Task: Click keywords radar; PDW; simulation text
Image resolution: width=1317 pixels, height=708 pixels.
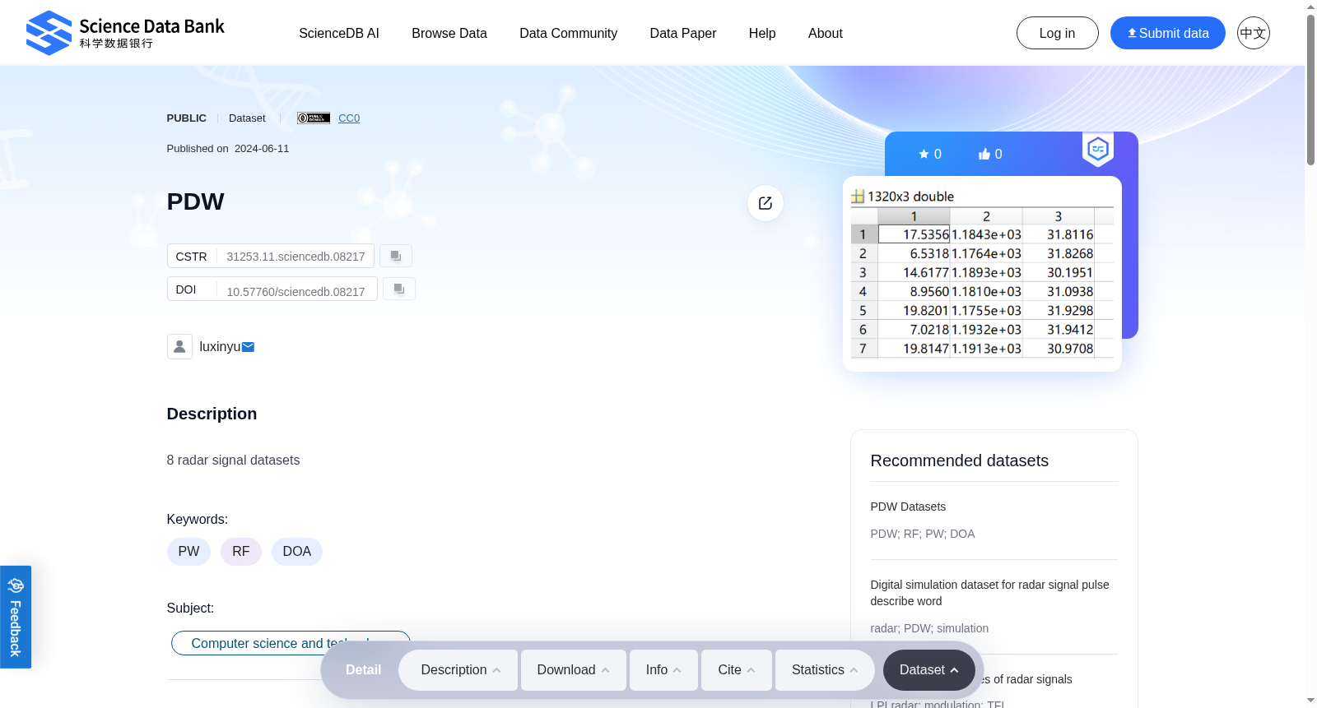Action: pos(929,628)
